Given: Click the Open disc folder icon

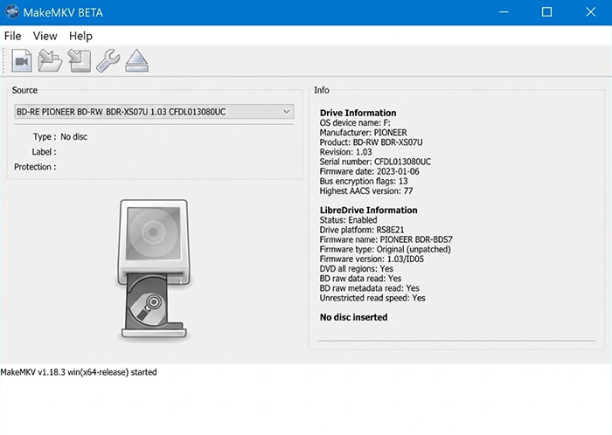Looking at the screenshot, I should coord(50,60).
